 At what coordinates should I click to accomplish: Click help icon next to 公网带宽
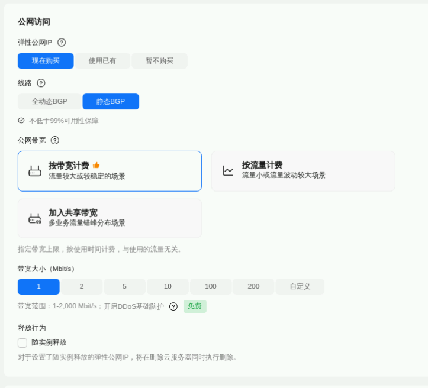(55, 140)
